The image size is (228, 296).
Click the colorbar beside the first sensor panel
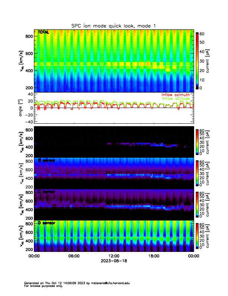(x=197, y=141)
